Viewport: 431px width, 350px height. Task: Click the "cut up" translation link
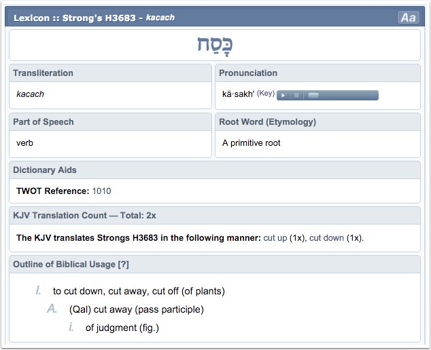point(275,238)
